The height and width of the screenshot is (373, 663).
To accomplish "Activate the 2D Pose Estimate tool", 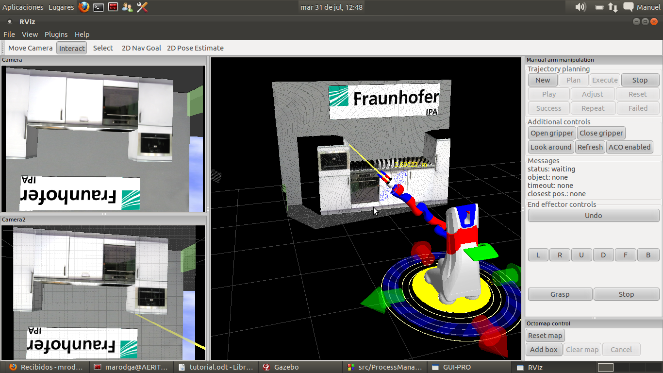I will click(x=195, y=48).
